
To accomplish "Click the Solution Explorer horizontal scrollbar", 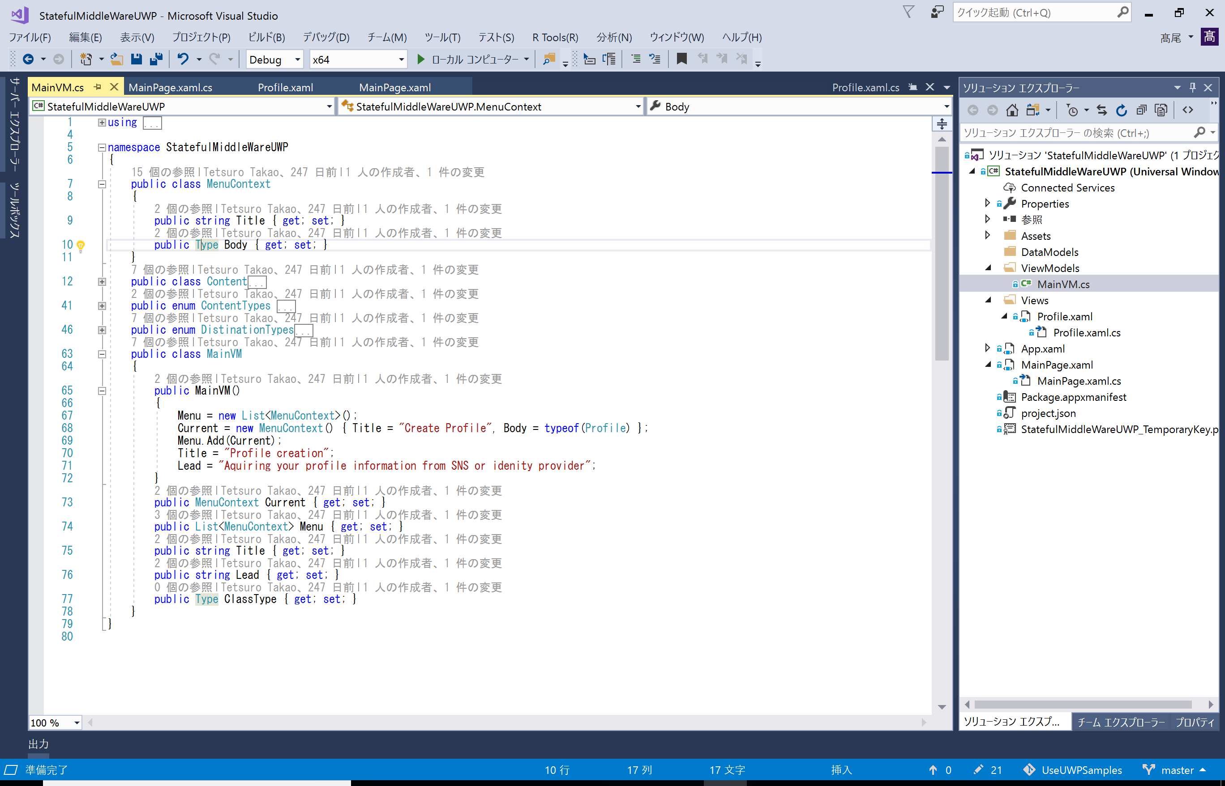I will 1083,704.
